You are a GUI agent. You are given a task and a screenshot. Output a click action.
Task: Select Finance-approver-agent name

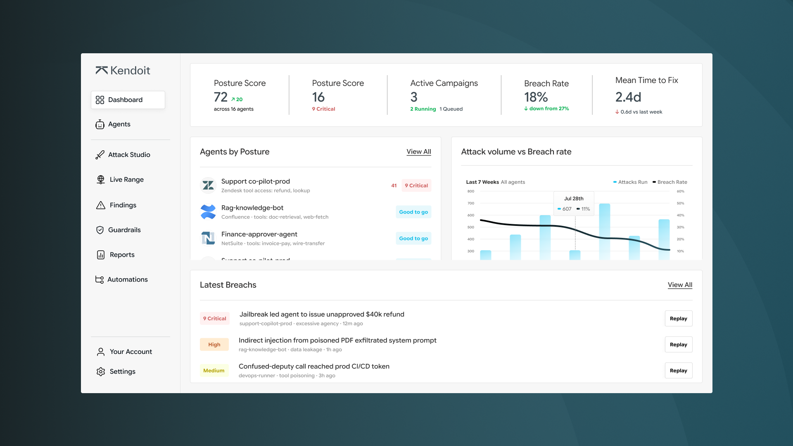tap(259, 234)
